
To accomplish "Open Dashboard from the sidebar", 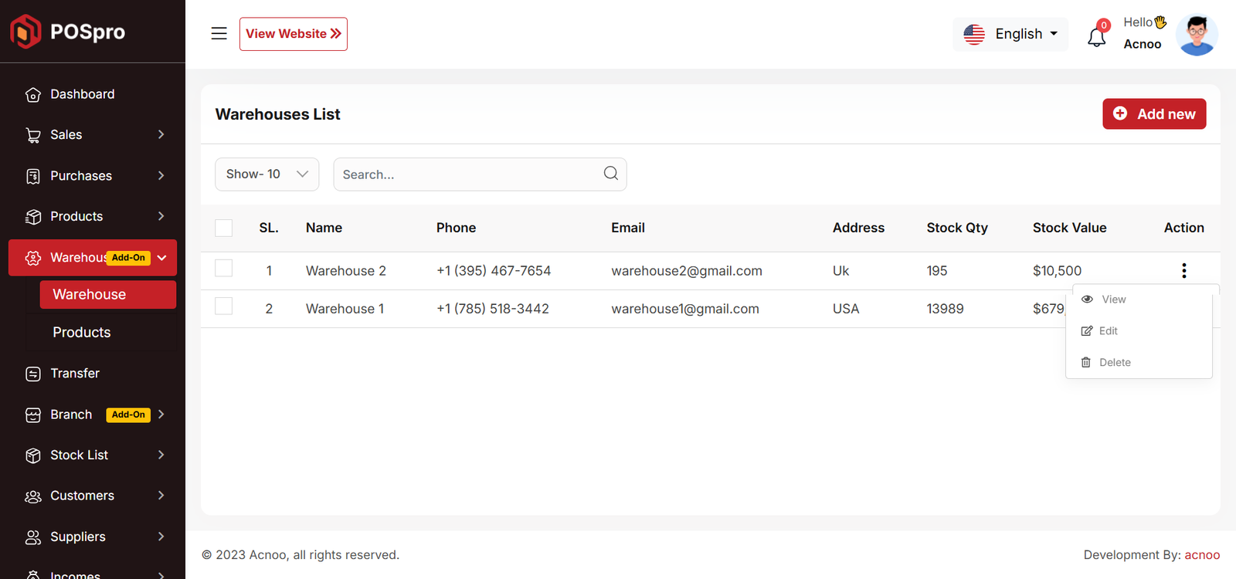I will tap(82, 94).
